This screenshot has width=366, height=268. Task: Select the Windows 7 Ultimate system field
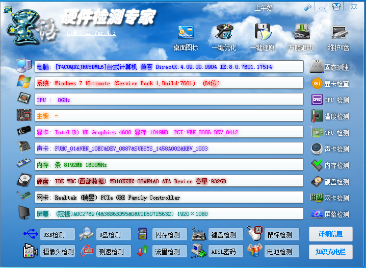point(169,83)
